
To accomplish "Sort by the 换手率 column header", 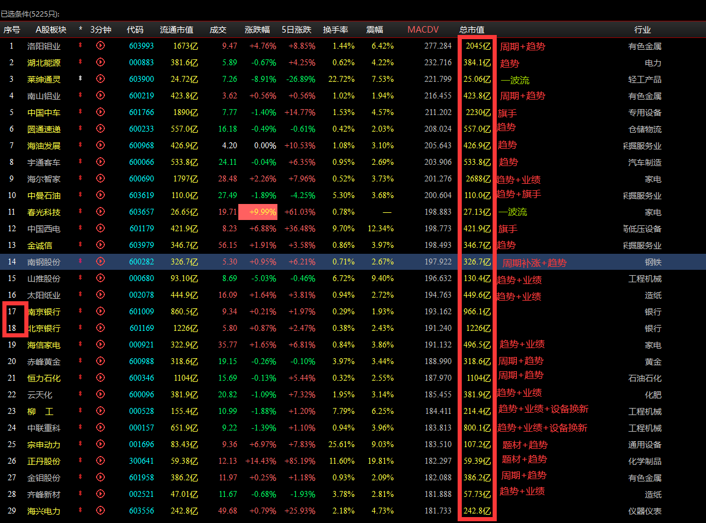I will point(336,30).
